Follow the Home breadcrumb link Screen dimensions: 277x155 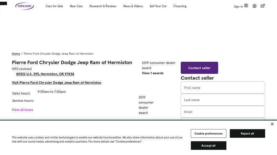[x=16, y=54]
